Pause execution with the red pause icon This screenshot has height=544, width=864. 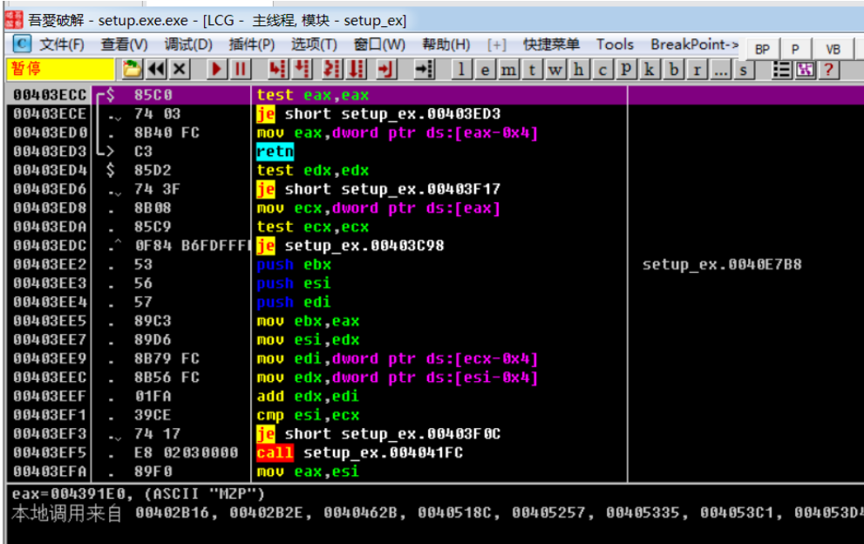coord(241,70)
